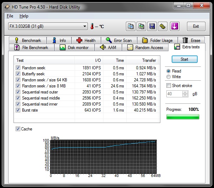Image resolution: width=214 pixels, height=188 pixels.
Task: Expand the FX 3.032GB drive dropdown
Action: 85,26
